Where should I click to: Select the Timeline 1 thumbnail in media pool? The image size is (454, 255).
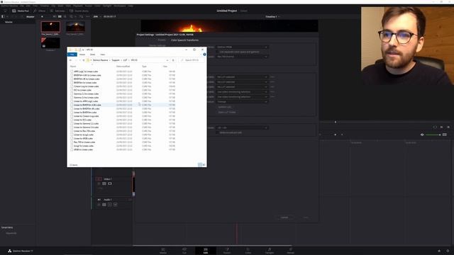[x=50, y=42]
